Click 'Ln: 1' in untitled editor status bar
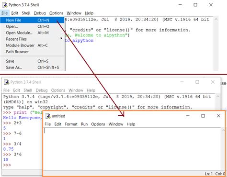This screenshot has width=227, height=177. (209, 174)
